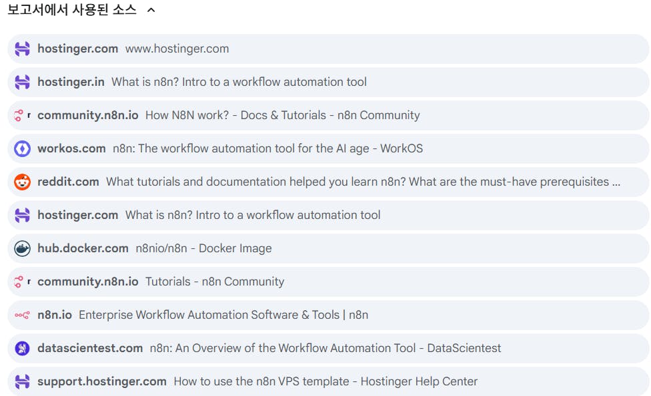The image size is (651, 396).
Task: Open 'Tutorials - n8n Community' source
Action: [x=214, y=282]
